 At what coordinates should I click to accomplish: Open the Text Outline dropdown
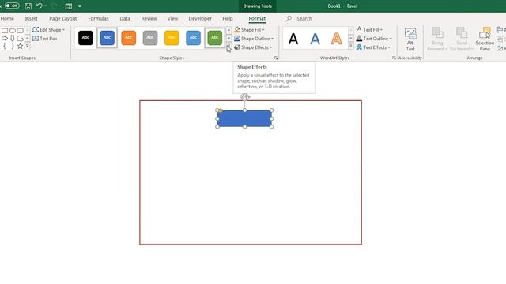(374, 39)
